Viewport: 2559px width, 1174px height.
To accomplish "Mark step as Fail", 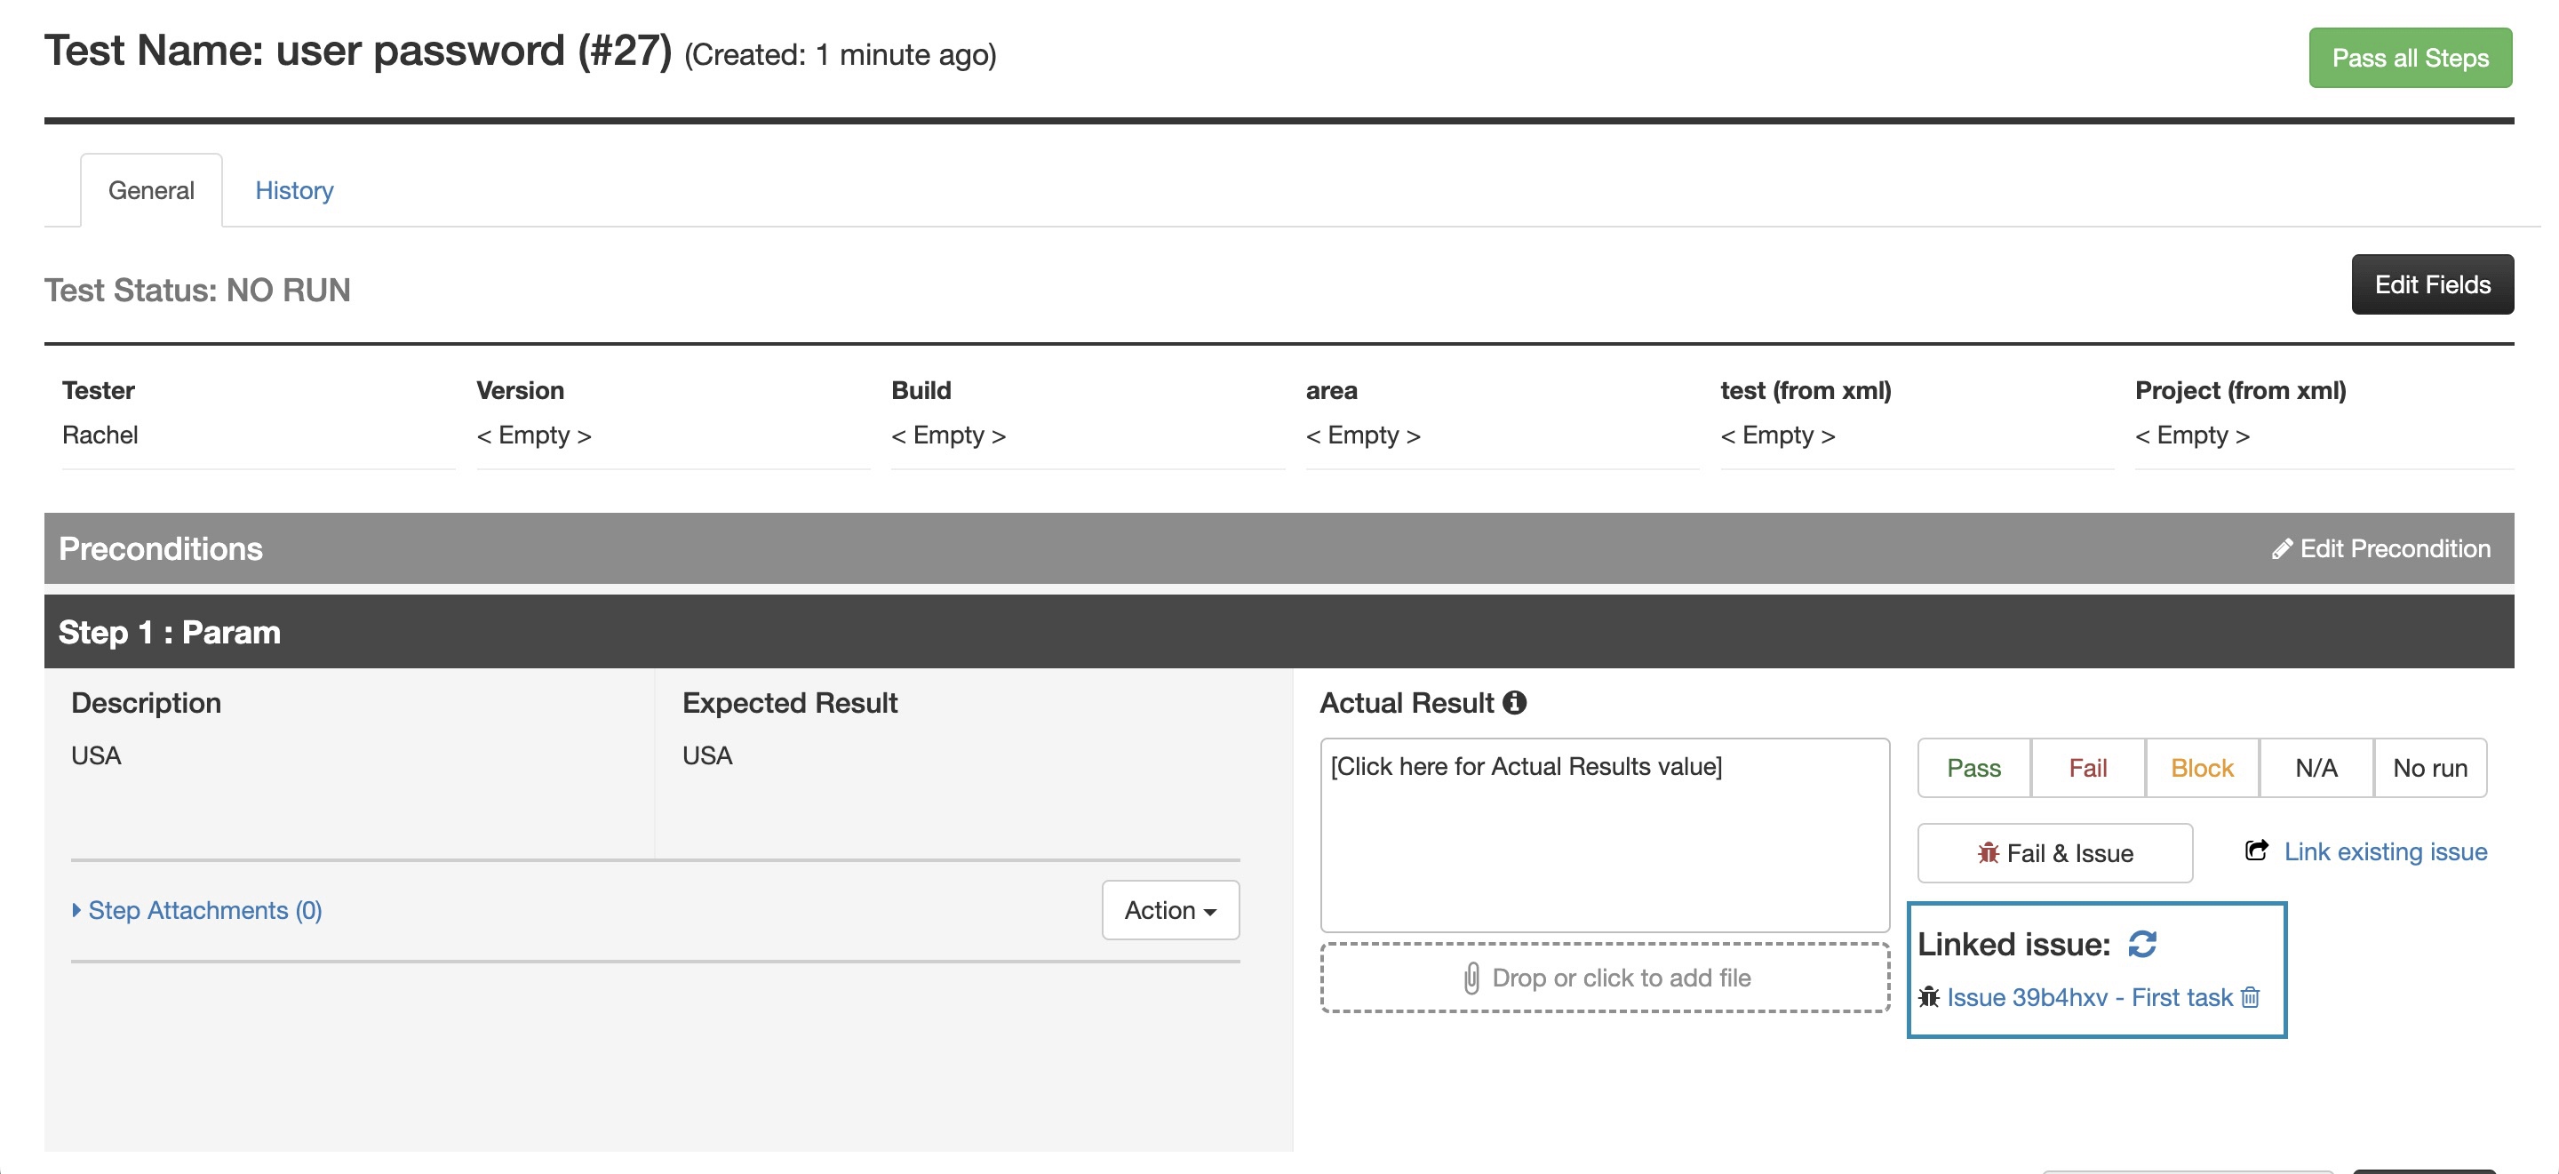I will click(2088, 768).
